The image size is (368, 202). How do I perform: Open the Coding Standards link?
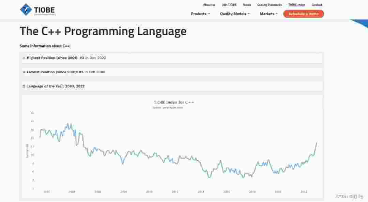point(270,5)
